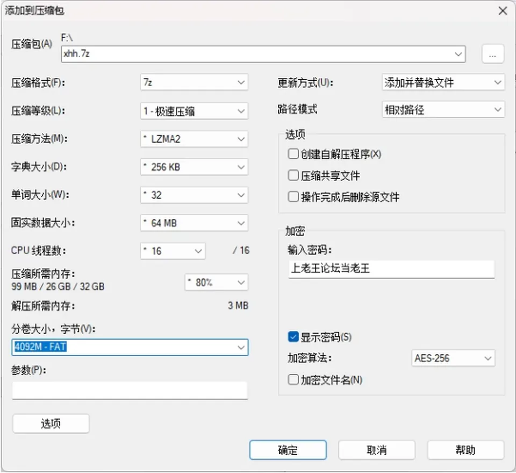Expand the 压缩等级 极速压缩 dropdown

click(194, 111)
